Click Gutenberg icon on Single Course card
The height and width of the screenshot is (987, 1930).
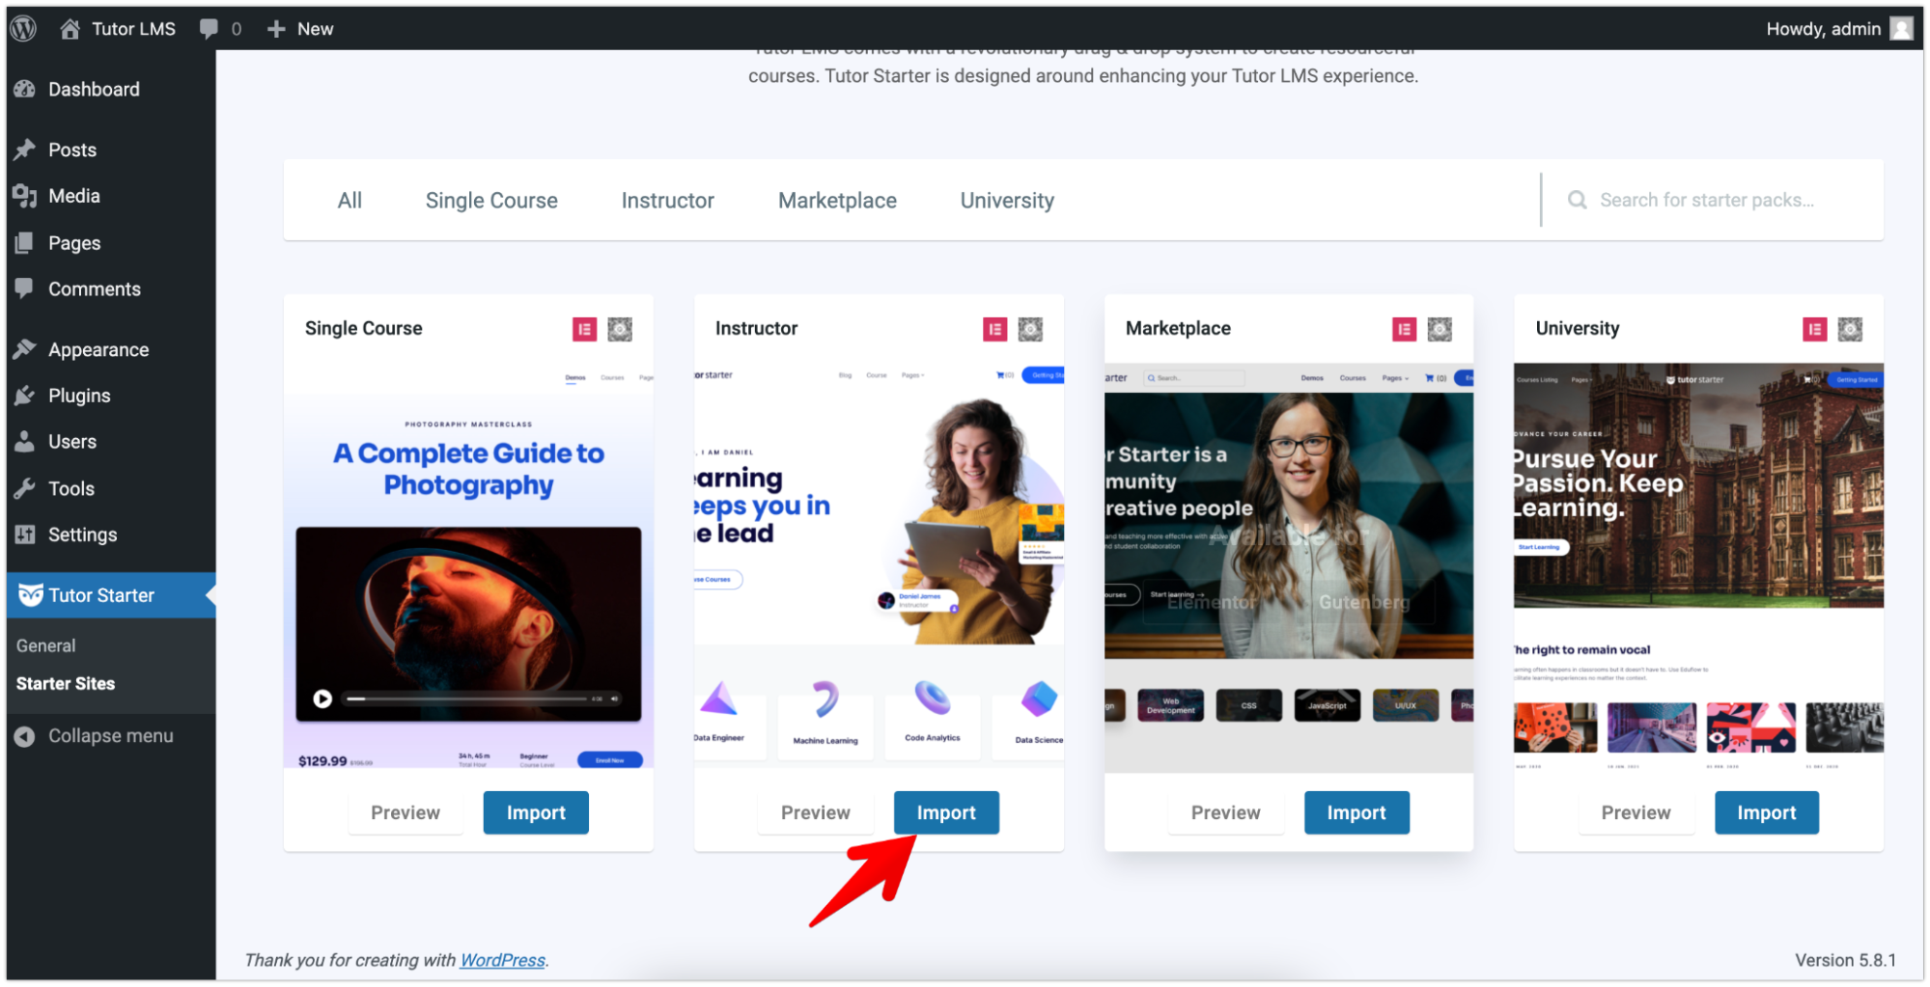click(x=620, y=330)
